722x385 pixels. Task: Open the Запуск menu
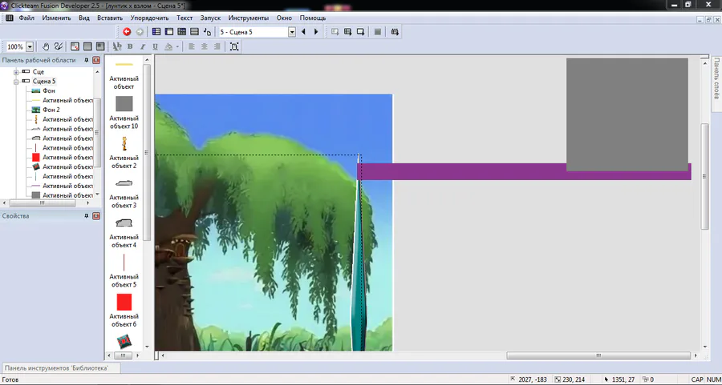tap(210, 18)
